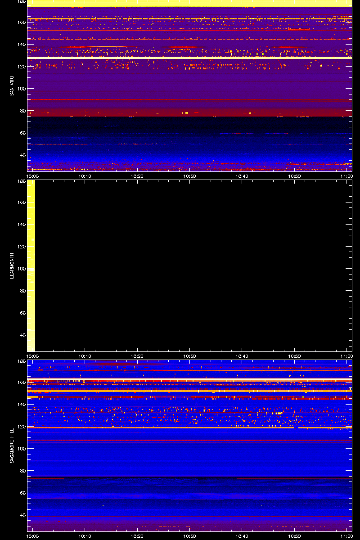
Task: Click 10:30 under the San Vito plot
Action: pyautogui.click(x=190, y=176)
